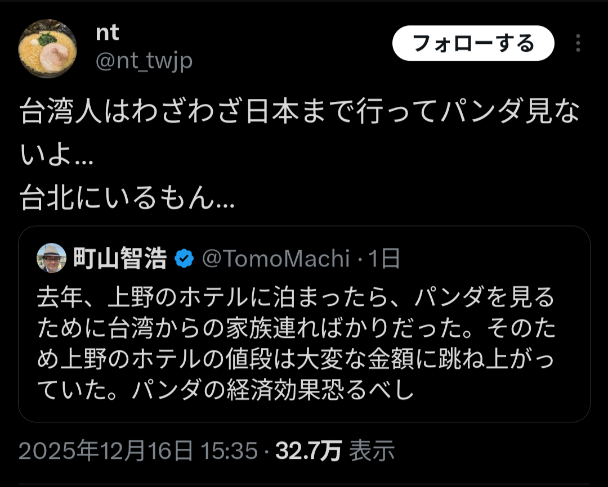Open the date 2025年12月16日
The height and width of the screenshot is (487, 608).
[x=106, y=450]
